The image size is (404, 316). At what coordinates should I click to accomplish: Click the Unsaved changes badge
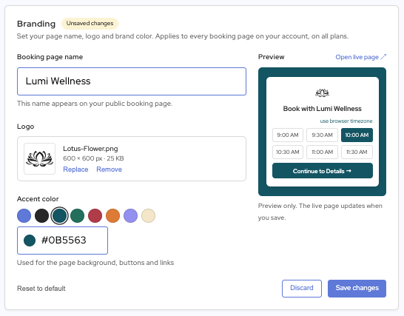[90, 24]
